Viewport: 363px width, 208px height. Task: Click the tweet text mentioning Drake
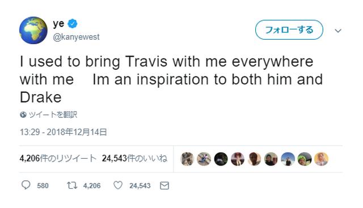(171, 79)
